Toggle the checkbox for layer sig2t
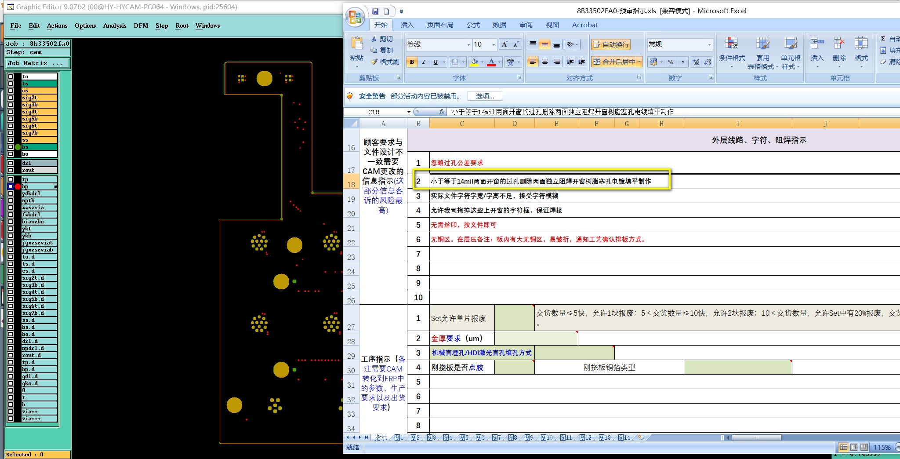This screenshot has width=900, height=459. [x=11, y=98]
